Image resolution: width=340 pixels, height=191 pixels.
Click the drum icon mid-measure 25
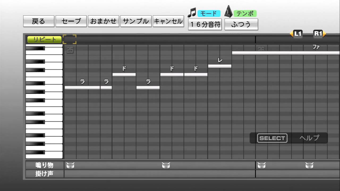click(166, 166)
